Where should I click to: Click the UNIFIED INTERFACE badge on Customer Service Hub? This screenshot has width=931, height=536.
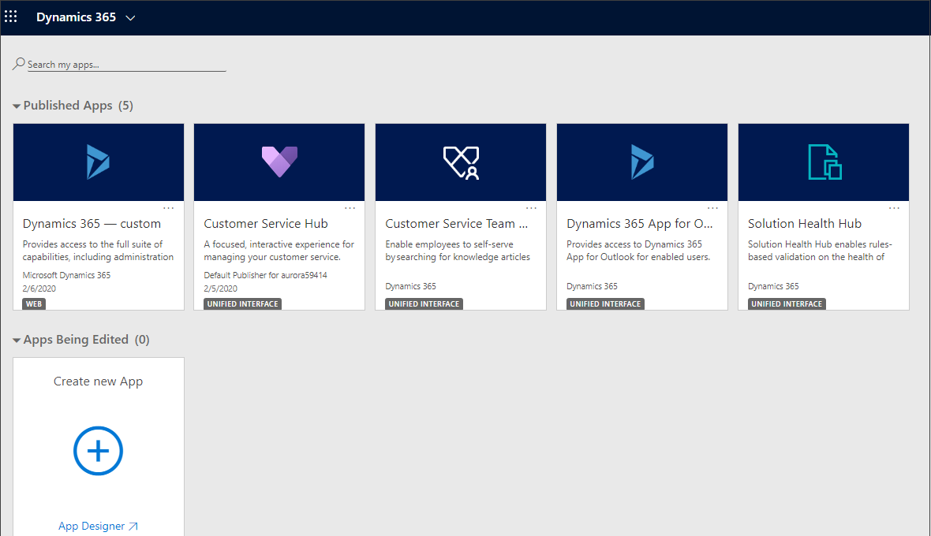click(x=242, y=303)
